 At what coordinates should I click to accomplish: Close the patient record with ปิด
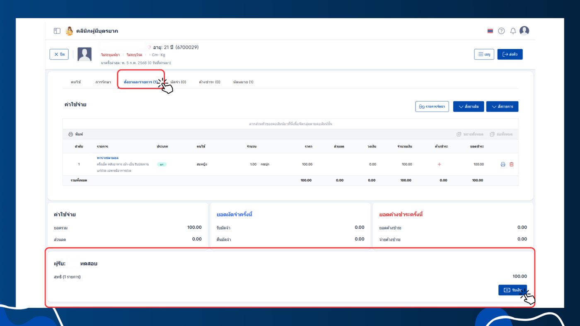pos(59,54)
